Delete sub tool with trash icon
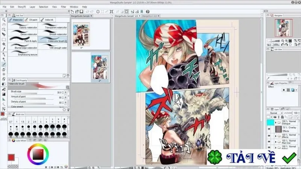The height and width of the screenshot is (169, 301). (68, 76)
